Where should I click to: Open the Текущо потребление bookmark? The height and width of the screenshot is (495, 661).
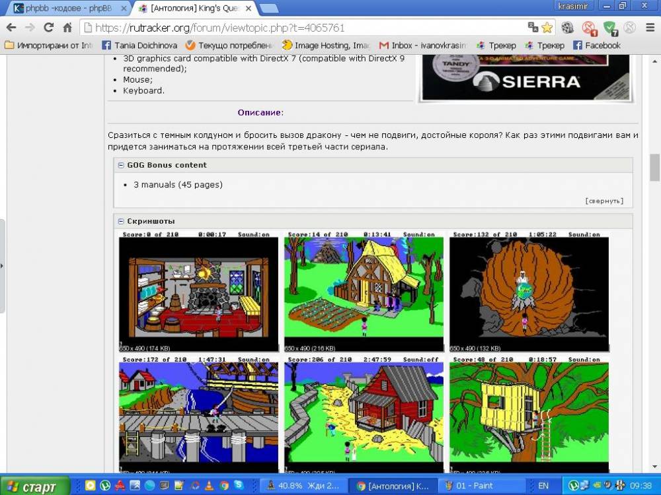[x=230, y=45]
